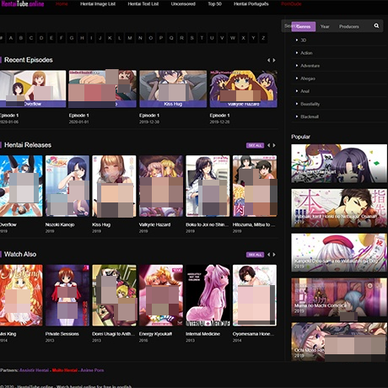388x388 pixels.
Task: Go to next Recent Episodes slide
Action: pos(274,60)
